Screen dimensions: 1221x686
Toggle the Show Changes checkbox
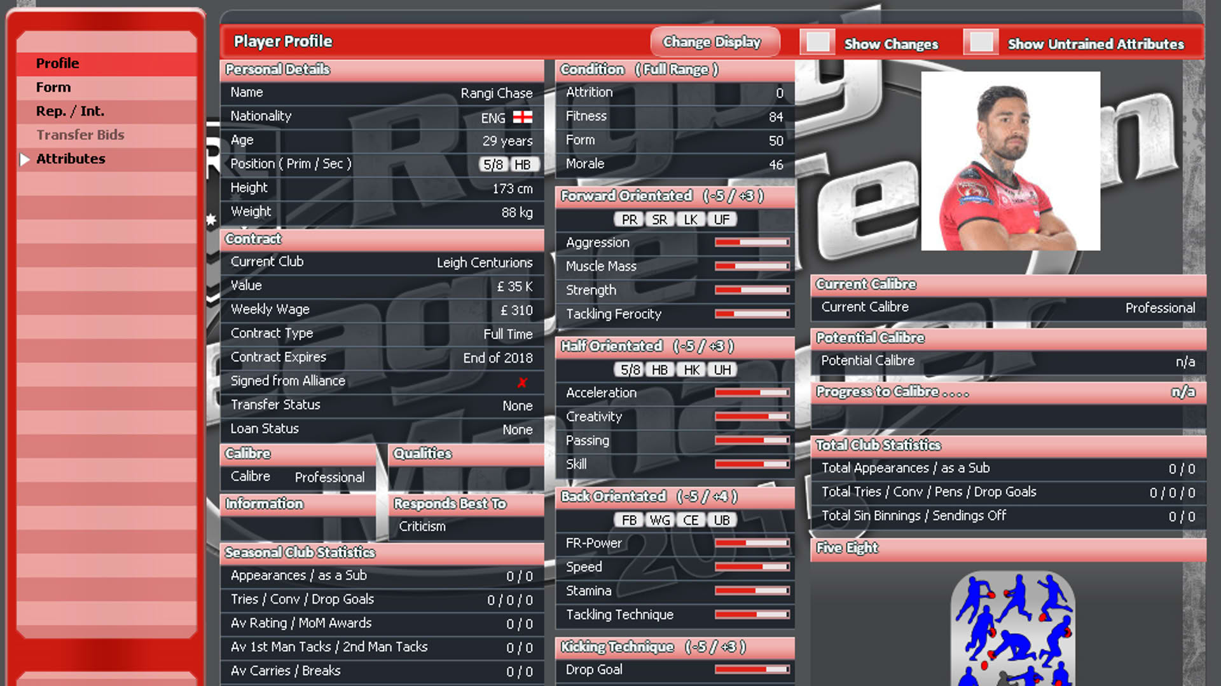point(817,43)
